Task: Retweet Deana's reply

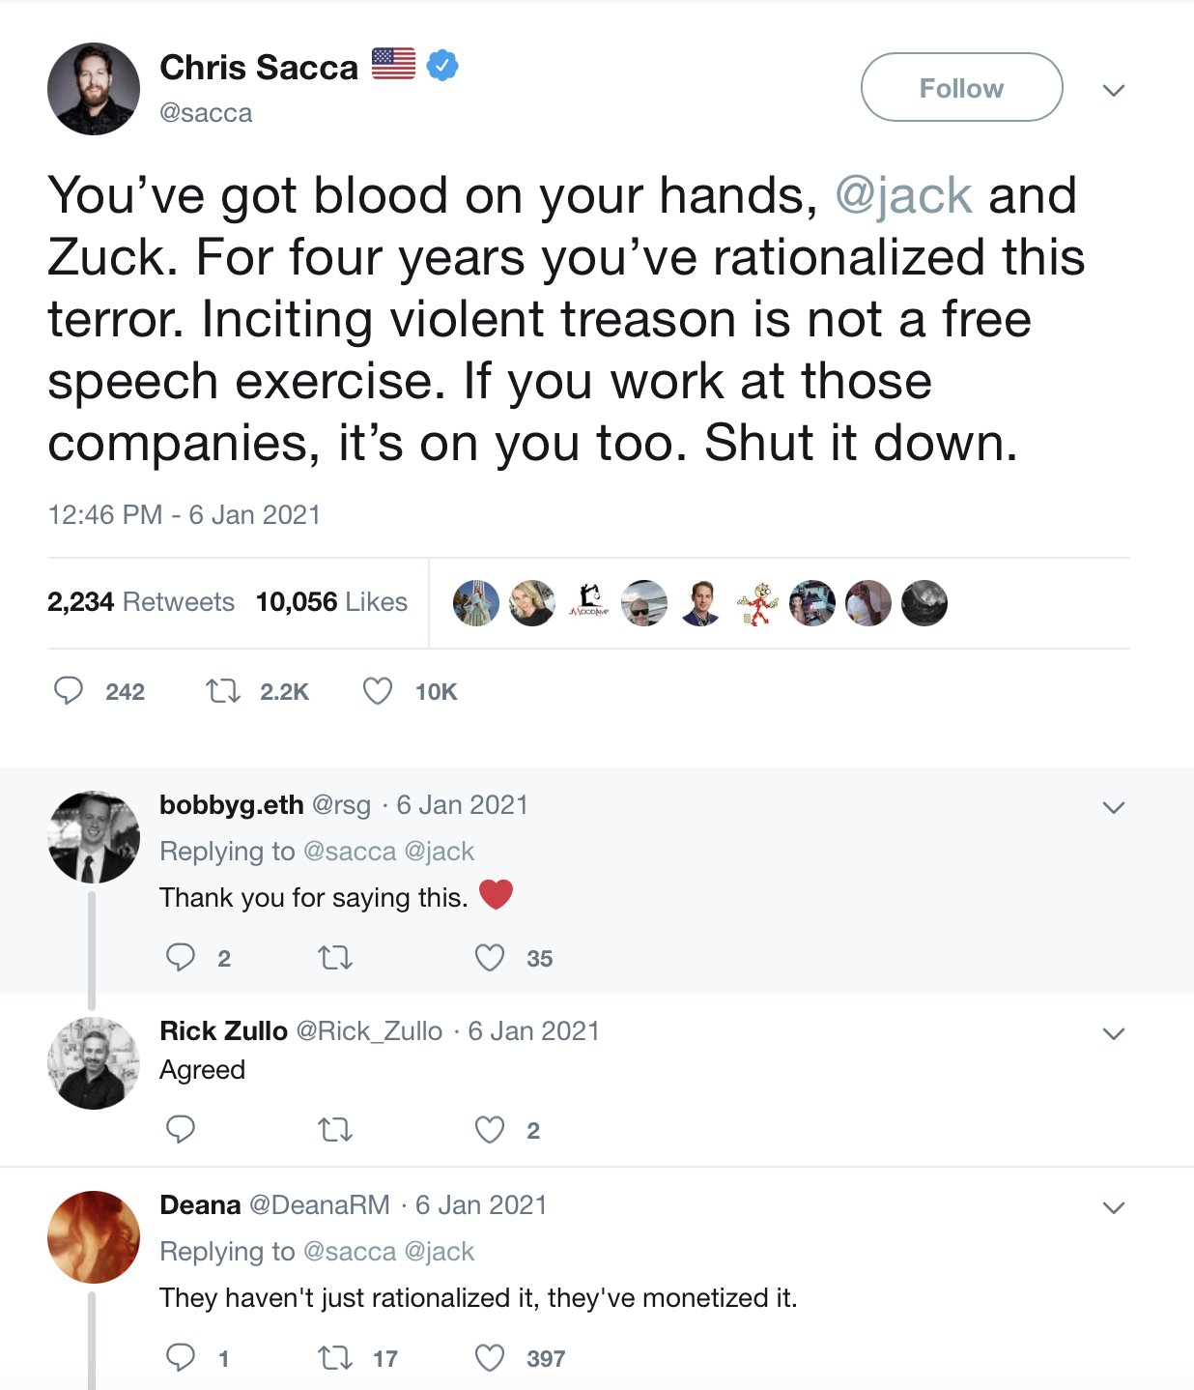Action: 335,1358
